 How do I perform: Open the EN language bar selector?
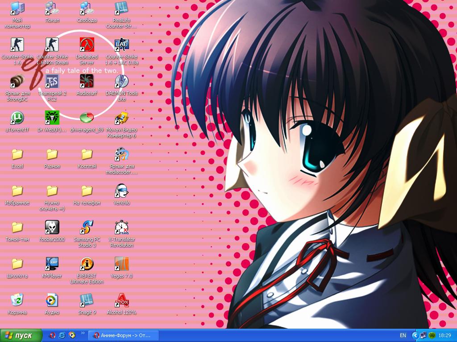click(403, 335)
